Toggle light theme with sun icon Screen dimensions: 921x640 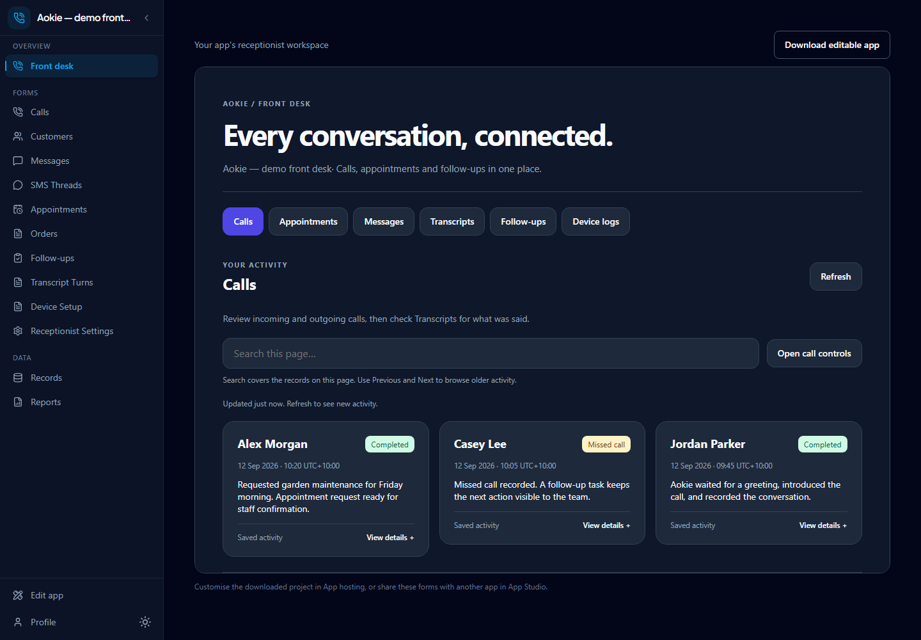tap(145, 622)
